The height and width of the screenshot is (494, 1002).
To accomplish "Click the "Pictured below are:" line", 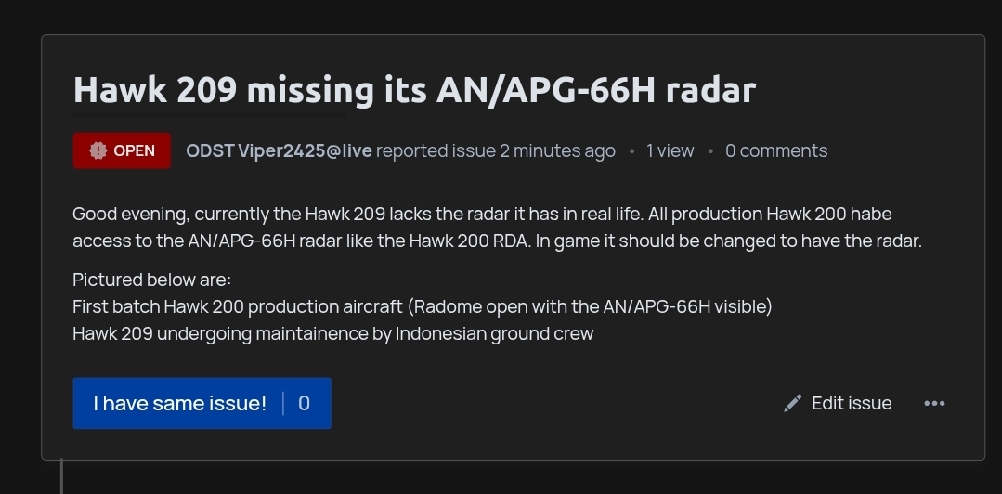I will [151, 279].
